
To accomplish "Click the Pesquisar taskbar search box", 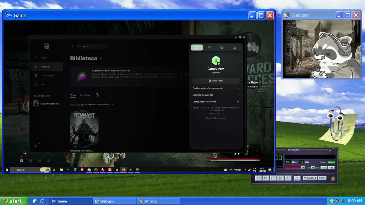I will coord(31,170).
